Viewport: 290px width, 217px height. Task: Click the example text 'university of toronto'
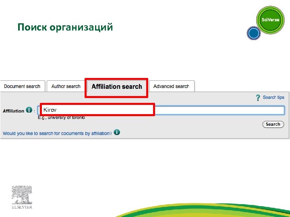pos(66,117)
